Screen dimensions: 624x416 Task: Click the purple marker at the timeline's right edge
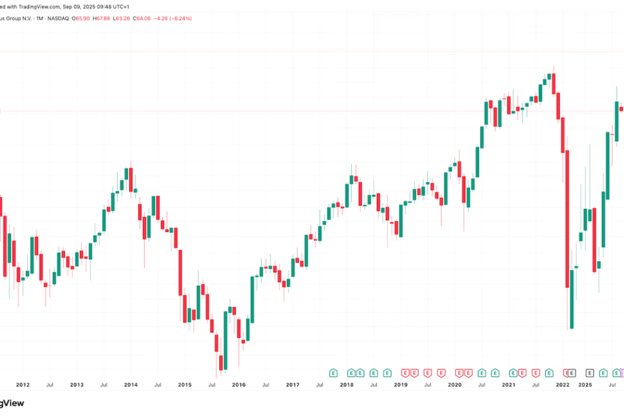click(622, 373)
